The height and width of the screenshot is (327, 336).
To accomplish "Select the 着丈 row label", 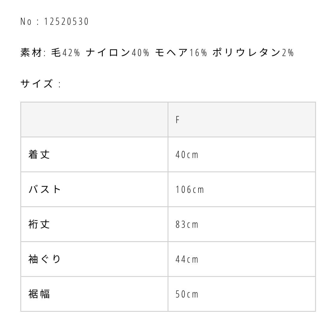I will pos(39,154).
